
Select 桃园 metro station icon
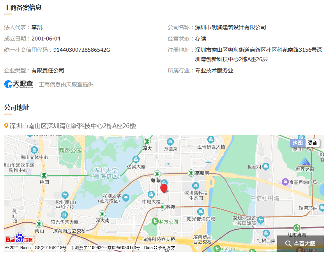click(44, 176)
